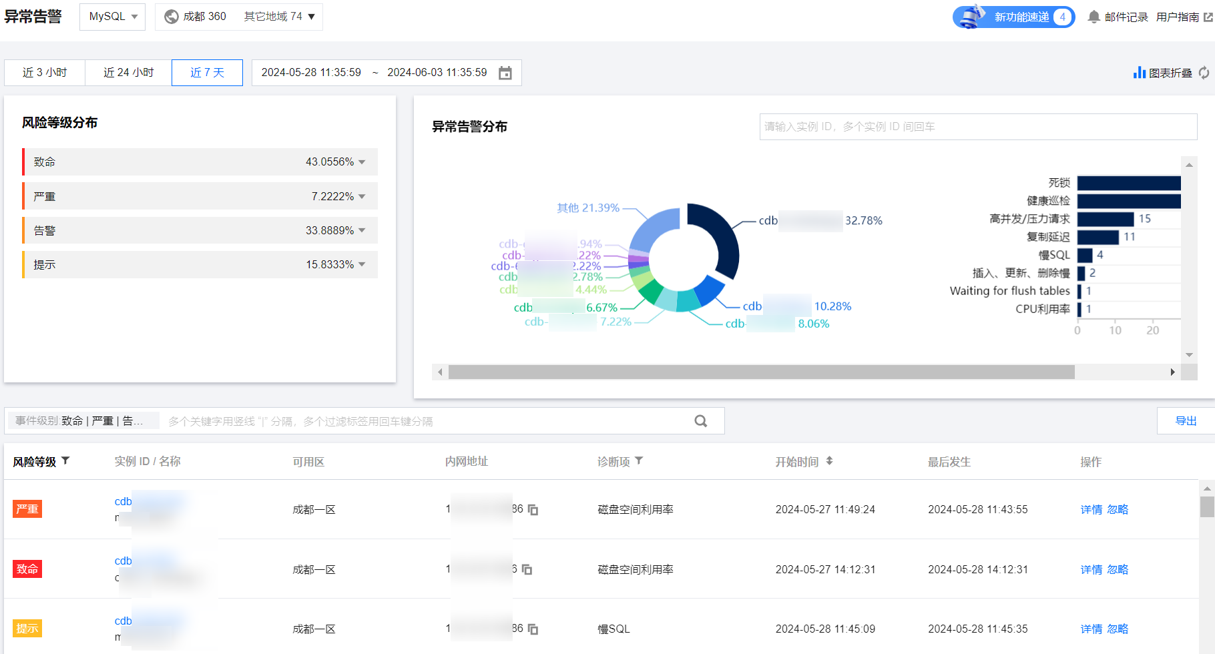Open 详情 for the 致命 alert row
Viewport: 1215px width, 654px height.
(1091, 569)
